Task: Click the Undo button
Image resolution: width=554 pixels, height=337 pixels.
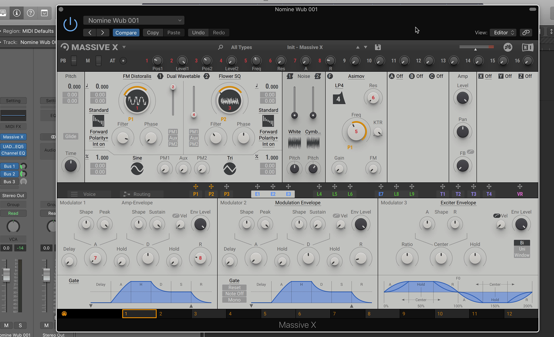Action: [198, 33]
